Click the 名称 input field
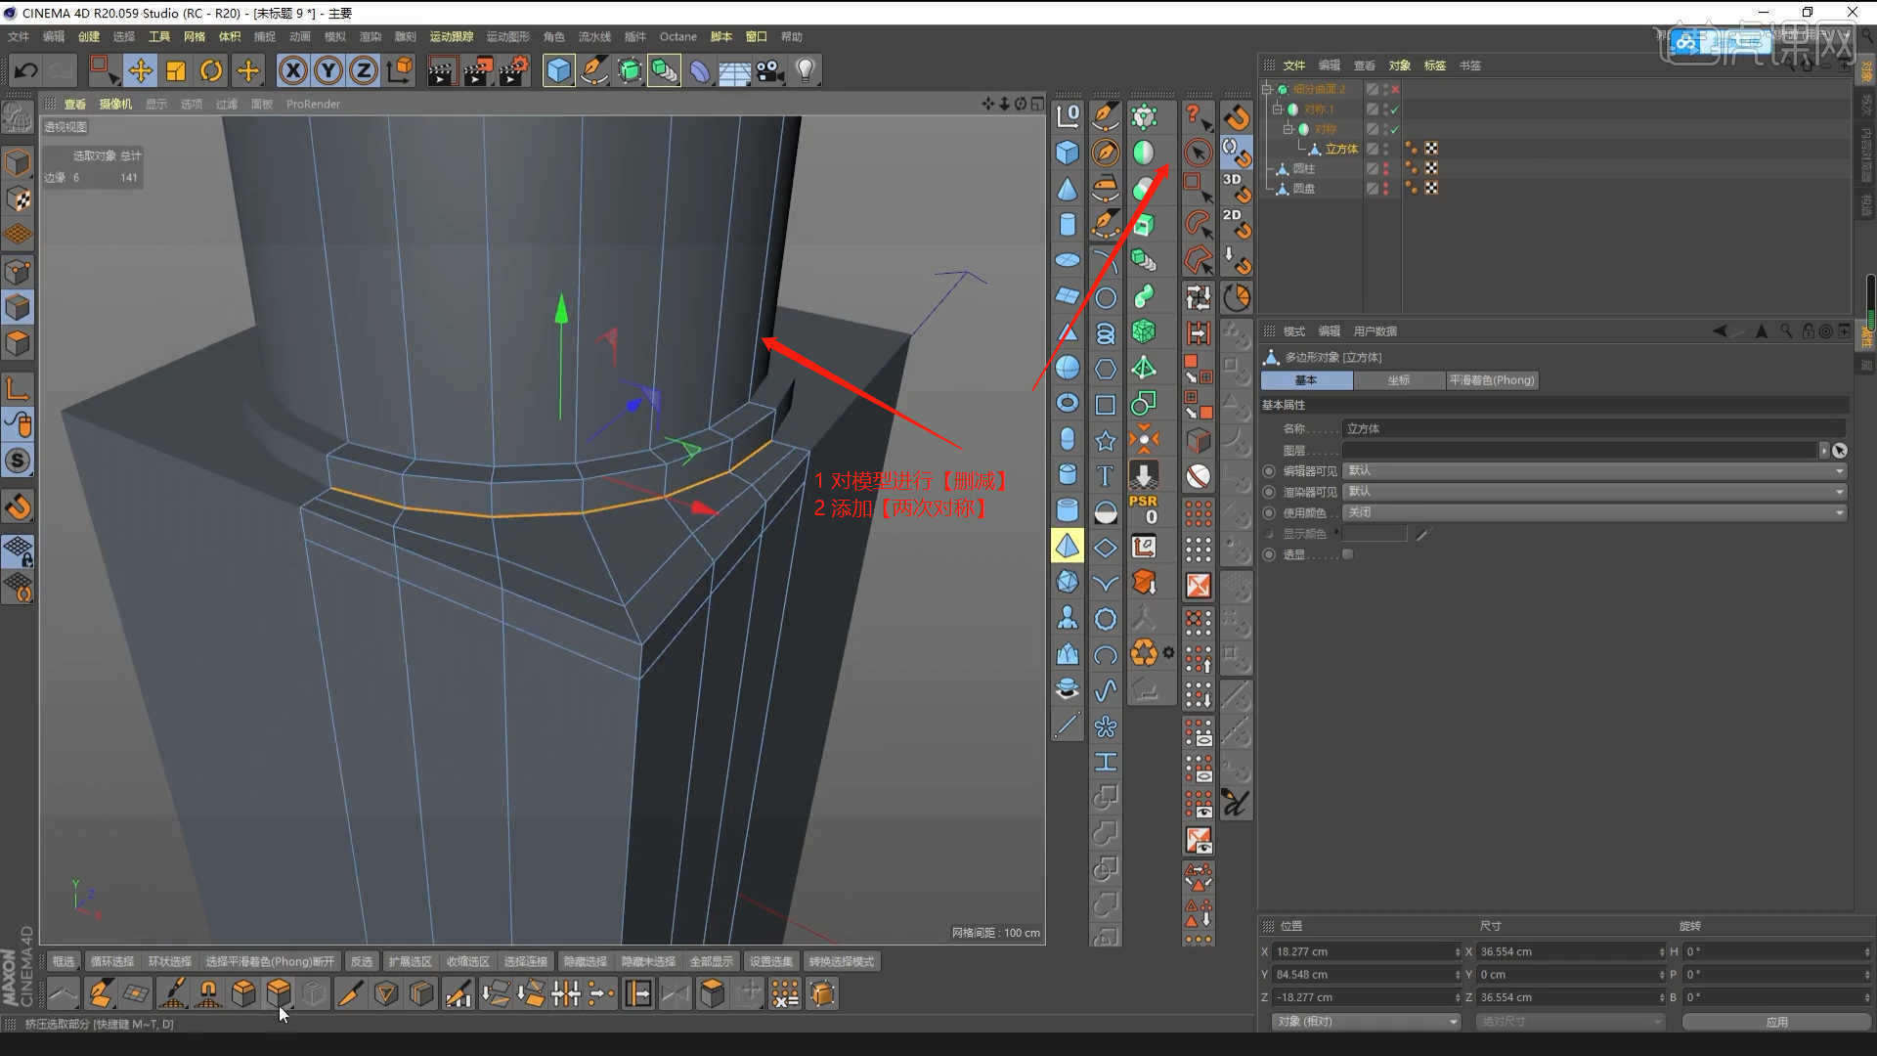The height and width of the screenshot is (1056, 1877). (1594, 428)
